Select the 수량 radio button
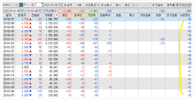This screenshot has width=194, height=99. [x=74, y=5]
